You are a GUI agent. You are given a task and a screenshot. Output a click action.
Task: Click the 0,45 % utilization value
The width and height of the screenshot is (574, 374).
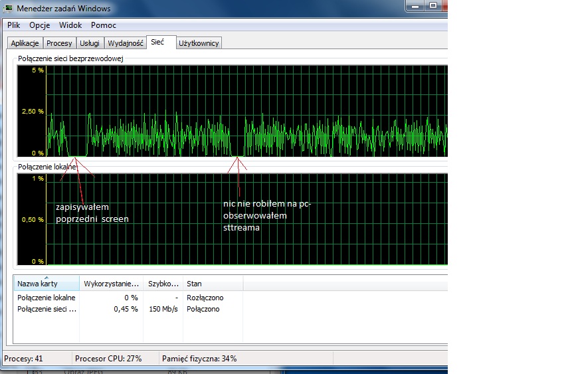tap(126, 309)
